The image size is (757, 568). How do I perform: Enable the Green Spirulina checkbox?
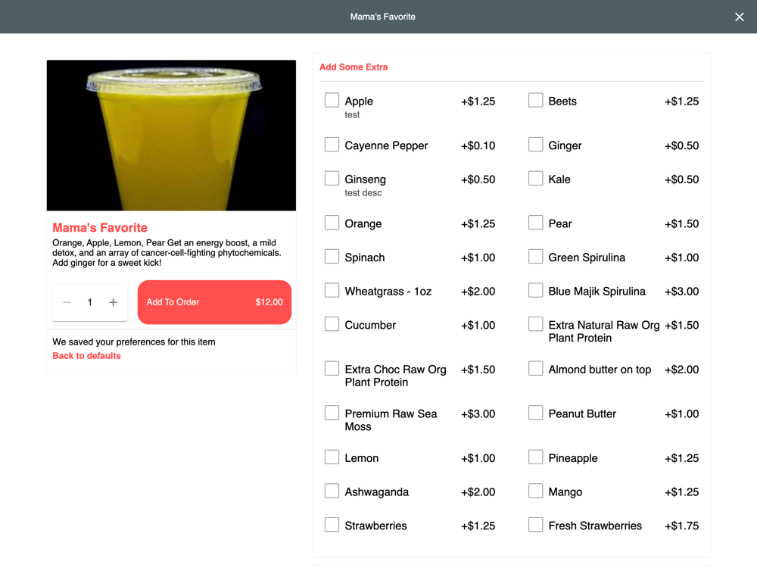tap(535, 257)
